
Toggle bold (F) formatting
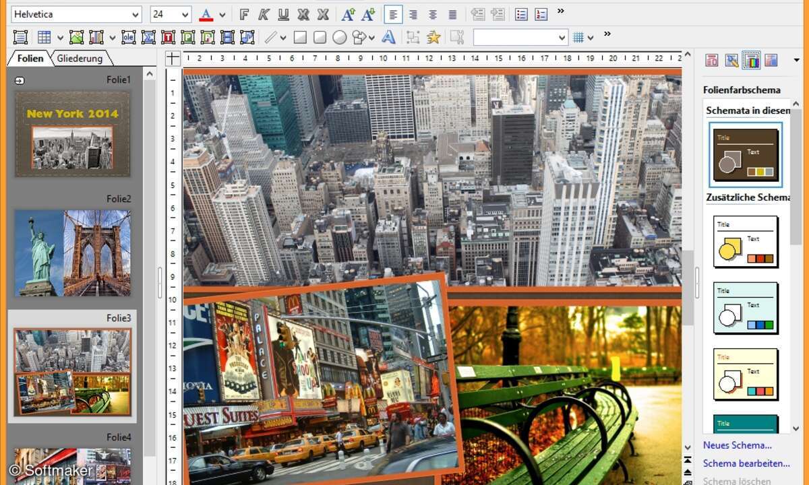click(x=245, y=14)
